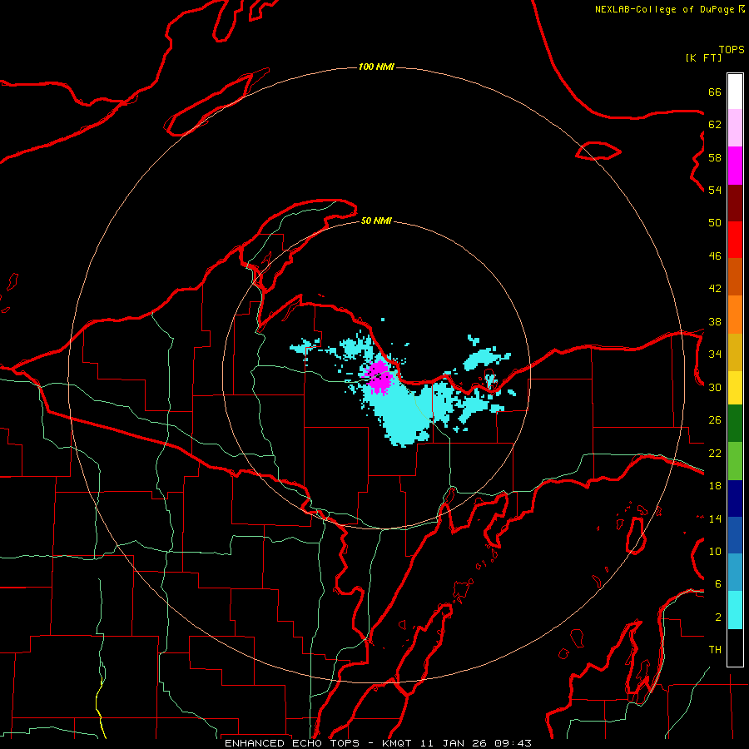Screen dimensions: 749x749
Task: Click the sky blue legend swatch
Action: [x=735, y=572]
